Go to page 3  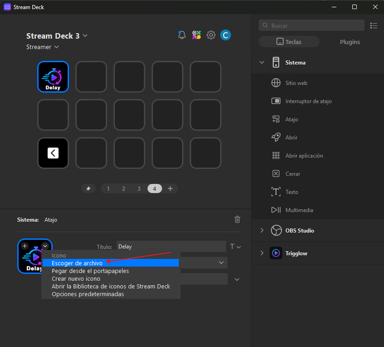139,188
